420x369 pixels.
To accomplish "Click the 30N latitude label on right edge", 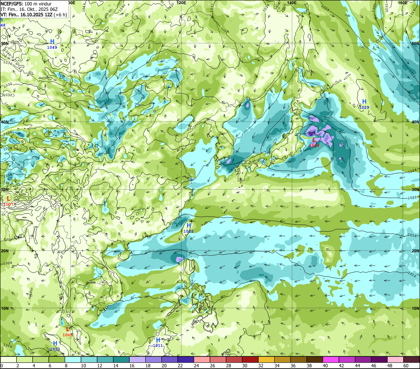I will coord(415,189).
